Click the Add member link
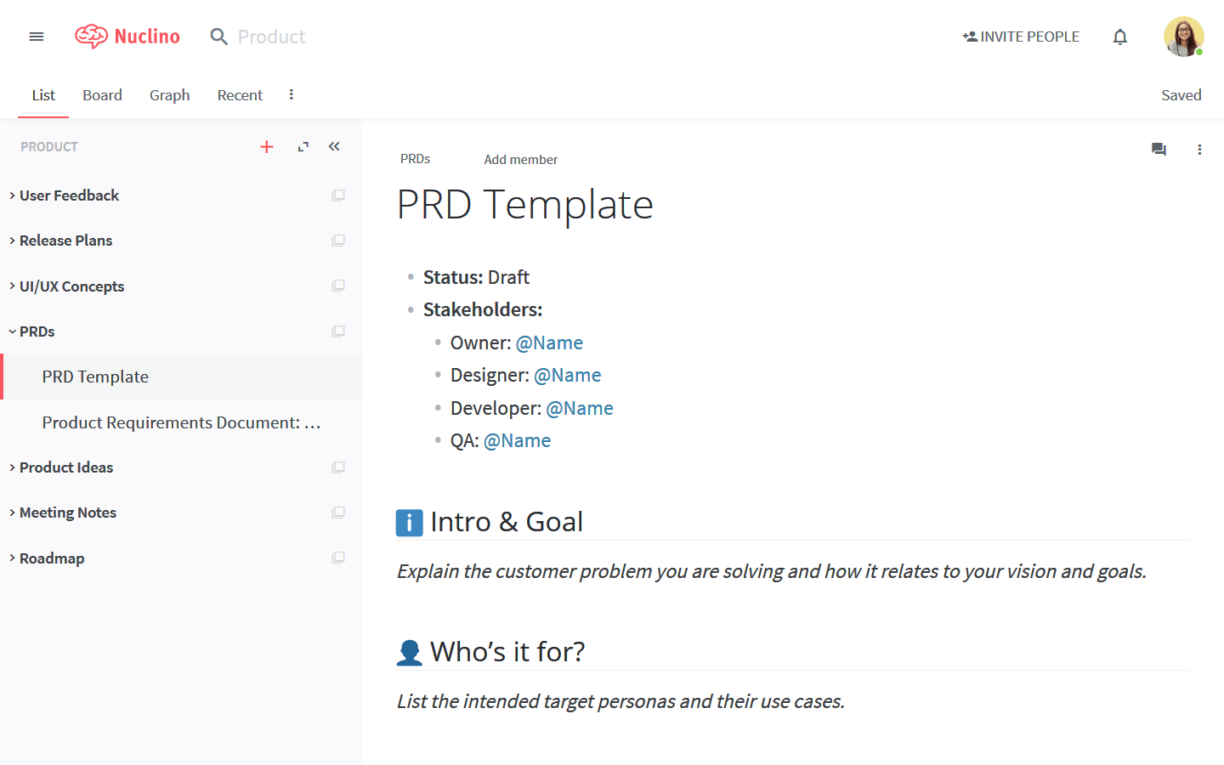The height and width of the screenshot is (765, 1224). click(x=520, y=159)
